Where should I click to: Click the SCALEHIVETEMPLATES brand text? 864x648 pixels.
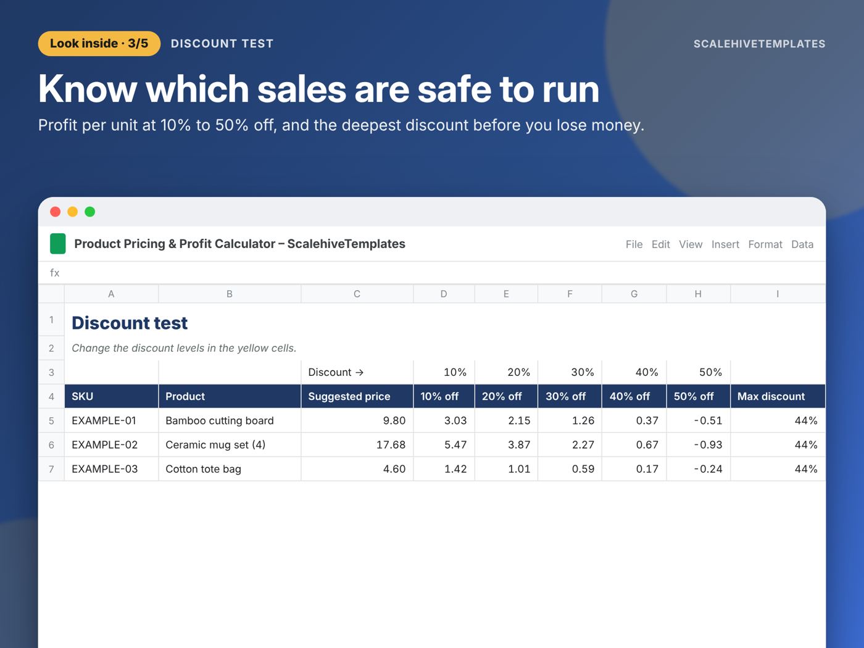pyautogui.click(x=759, y=44)
